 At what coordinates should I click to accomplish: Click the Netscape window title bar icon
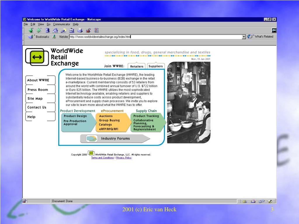(25, 20)
